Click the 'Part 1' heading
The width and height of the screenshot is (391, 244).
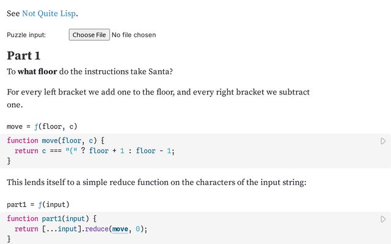[24, 56]
